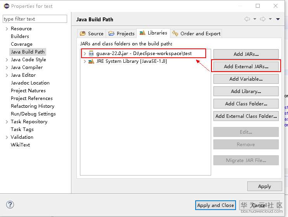Select Coverage in the tree
This screenshot has height=217, width=288.
coord(22,44)
